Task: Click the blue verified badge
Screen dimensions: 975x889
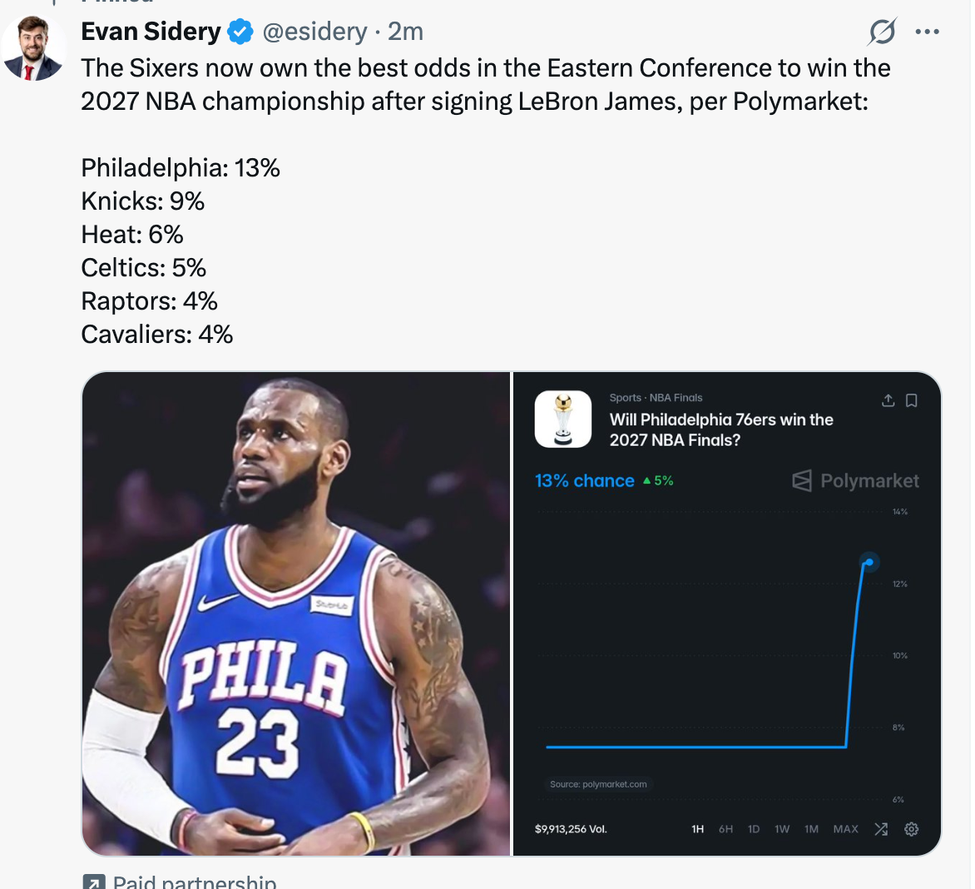Action: (x=240, y=32)
